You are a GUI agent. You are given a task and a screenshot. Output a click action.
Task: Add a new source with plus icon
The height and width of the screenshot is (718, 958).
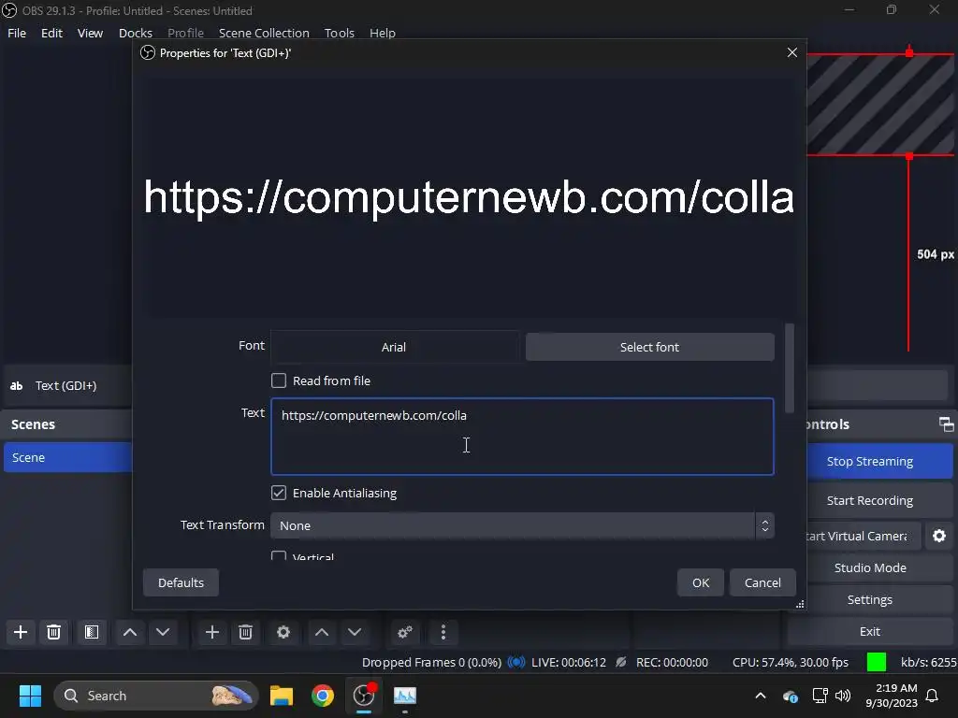(x=212, y=632)
